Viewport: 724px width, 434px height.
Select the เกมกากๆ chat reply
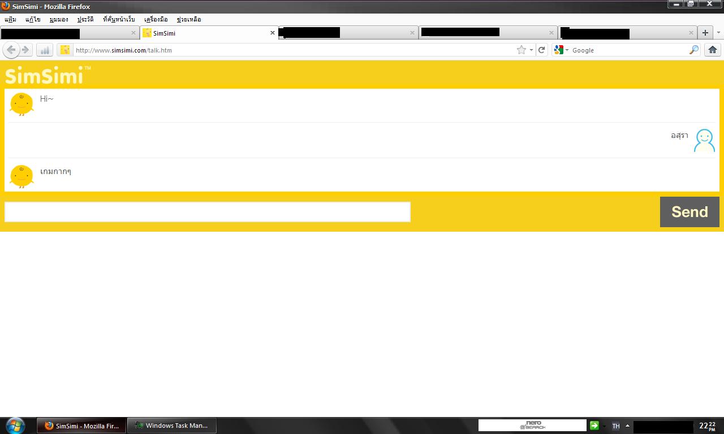[x=55, y=171]
